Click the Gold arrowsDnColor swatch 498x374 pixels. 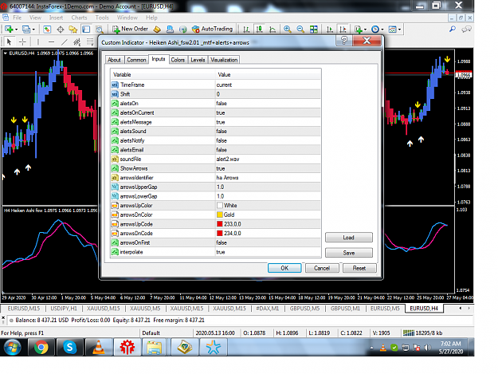(x=219, y=215)
